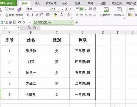Screen dimensions: 137x107
Task: Click the currency format icon
Action: pyautogui.click(x=130, y=15)
